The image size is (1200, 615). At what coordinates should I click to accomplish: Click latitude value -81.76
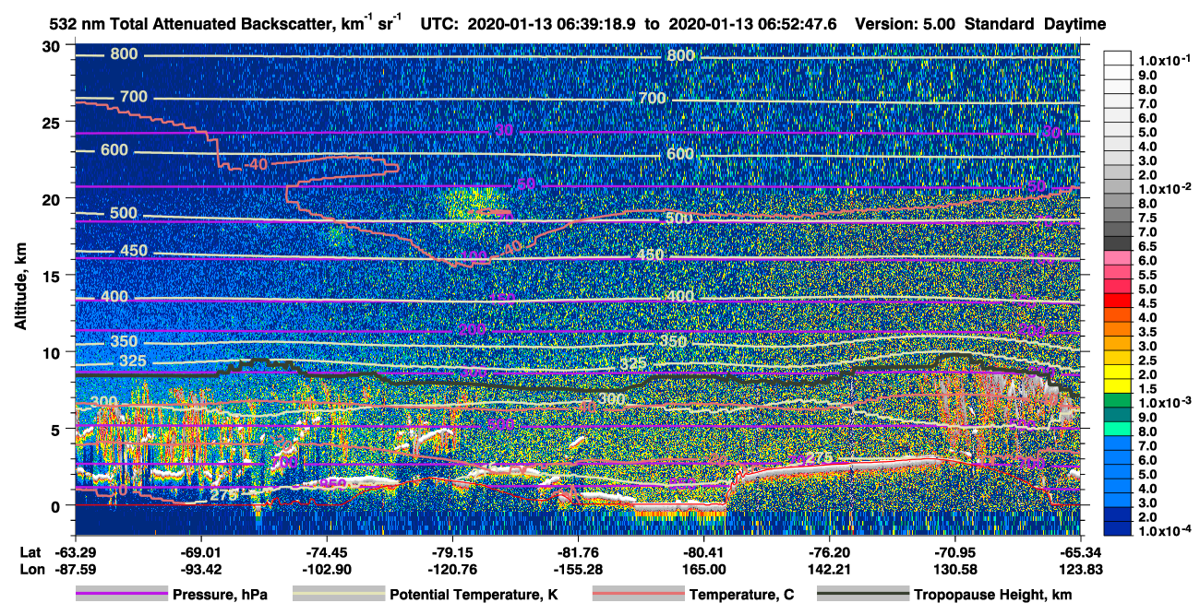pyautogui.click(x=578, y=552)
